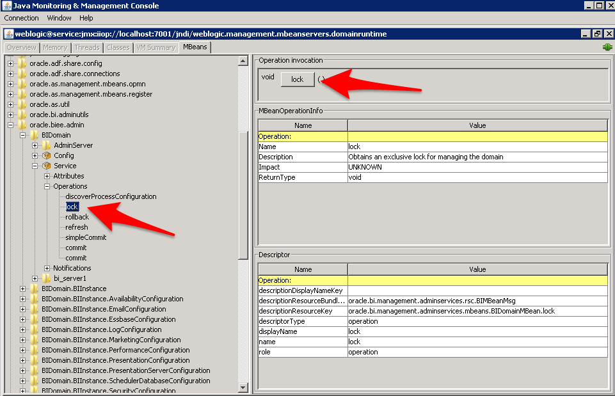Click the AdminServer folder icon
Image resolution: width=615 pixels, height=396 pixels.
(46, 145)
